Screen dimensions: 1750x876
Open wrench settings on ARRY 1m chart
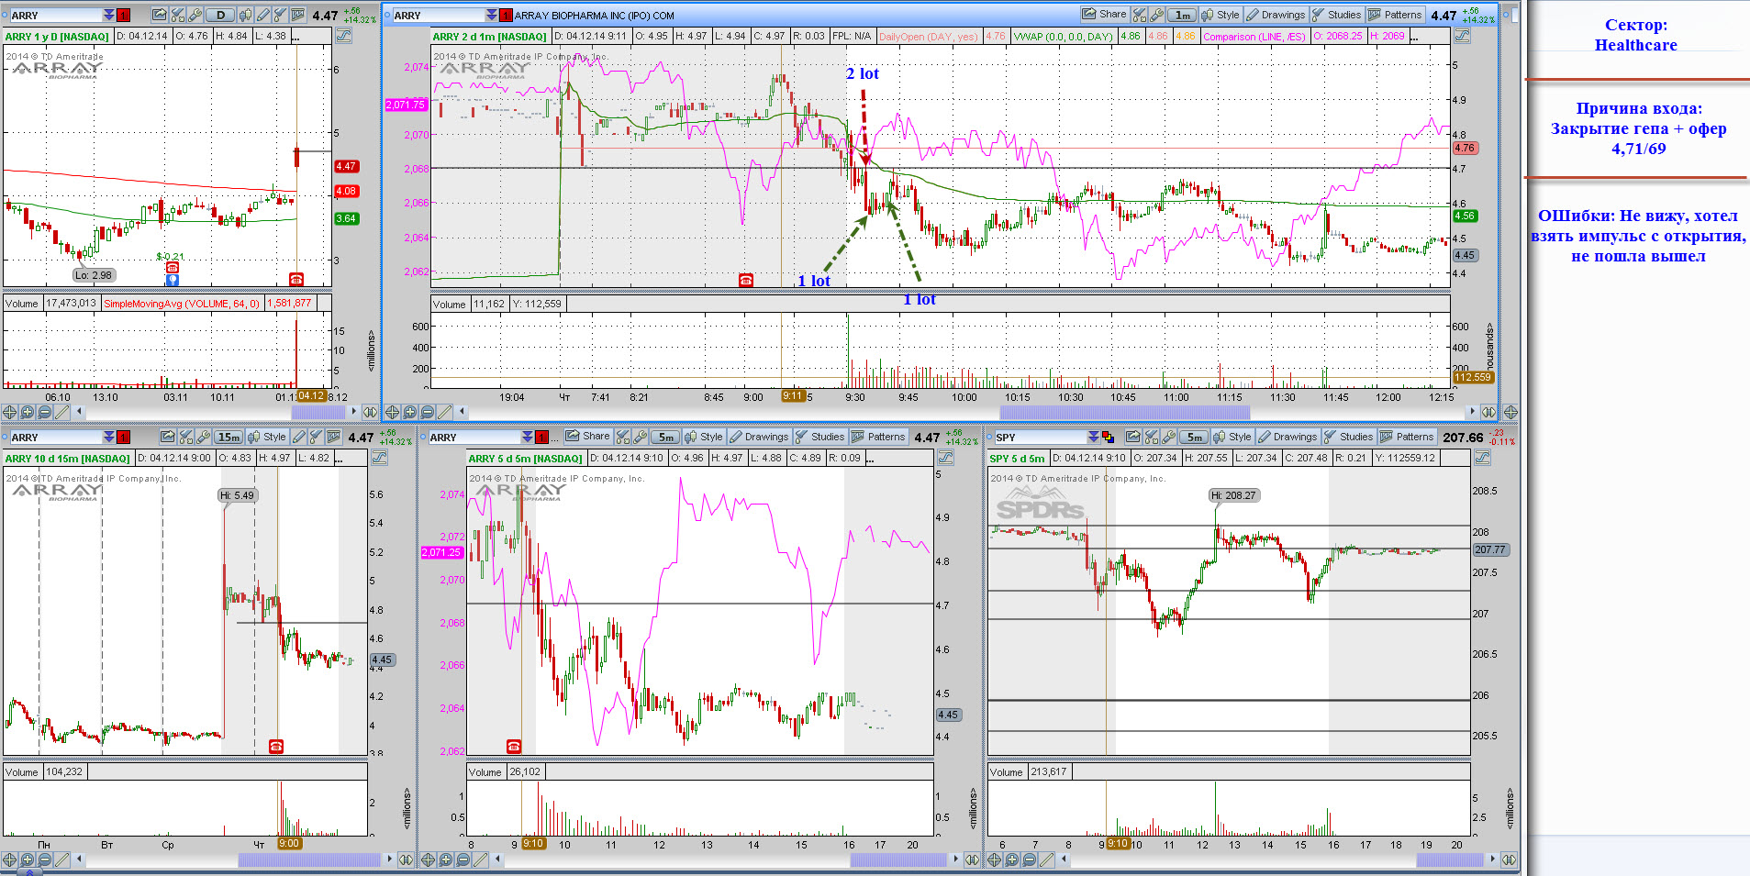[1156, 15]
